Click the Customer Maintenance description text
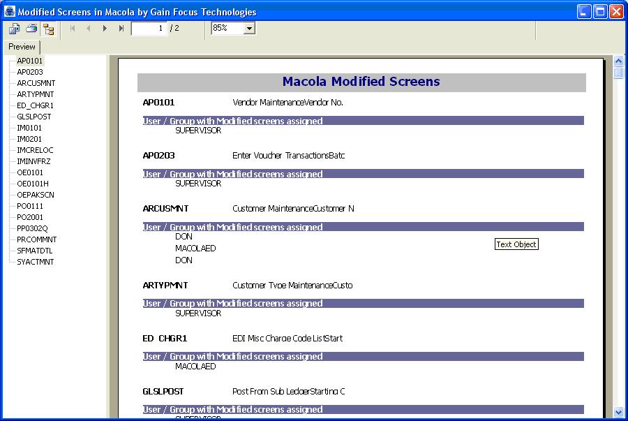The width and height of the screenshot is (628, 421). point(293,209)
